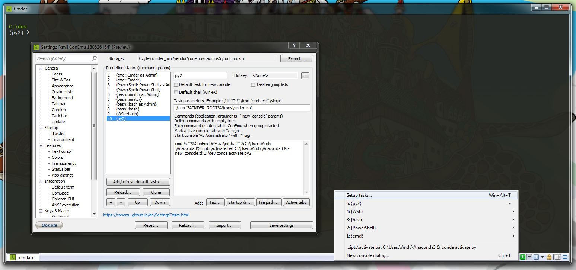Click the Export... button
The height and width of the screenshot is (270, 576).
coord(296,59)
